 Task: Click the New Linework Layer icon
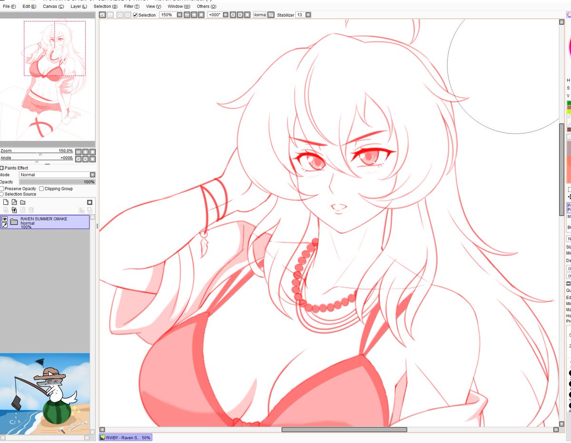coord(14,202)
